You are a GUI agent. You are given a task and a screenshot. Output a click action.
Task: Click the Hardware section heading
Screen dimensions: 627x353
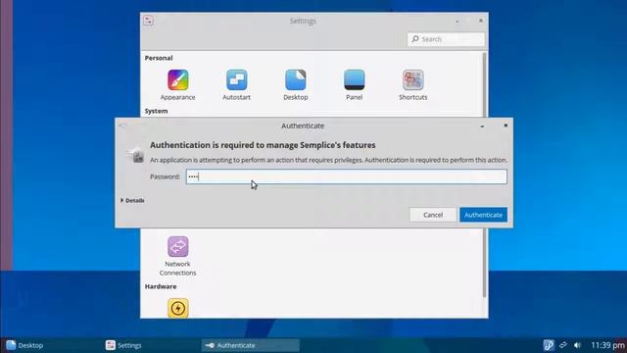[x=161, y=286]
